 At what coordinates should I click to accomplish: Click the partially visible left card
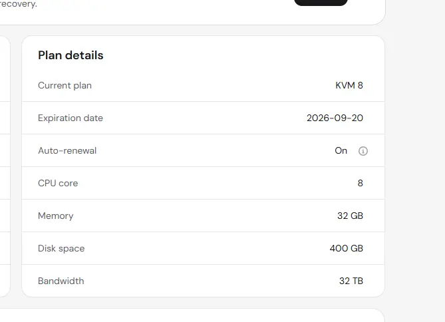[x=5, y=166]
